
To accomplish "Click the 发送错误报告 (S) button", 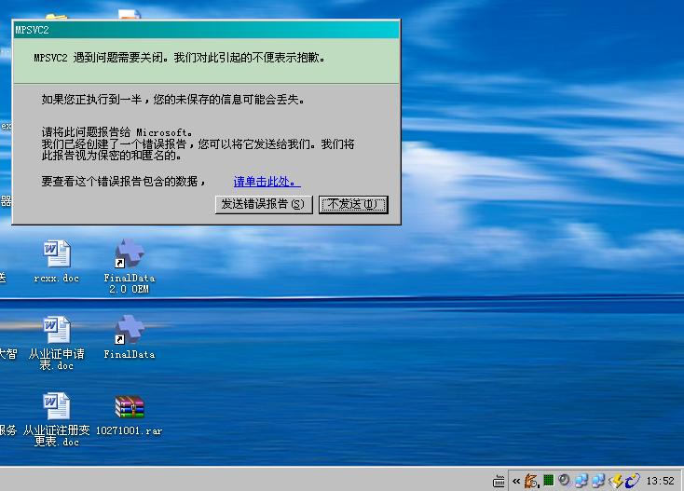I will click(264, 205).
